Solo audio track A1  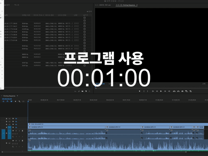(x=19, y=131)
